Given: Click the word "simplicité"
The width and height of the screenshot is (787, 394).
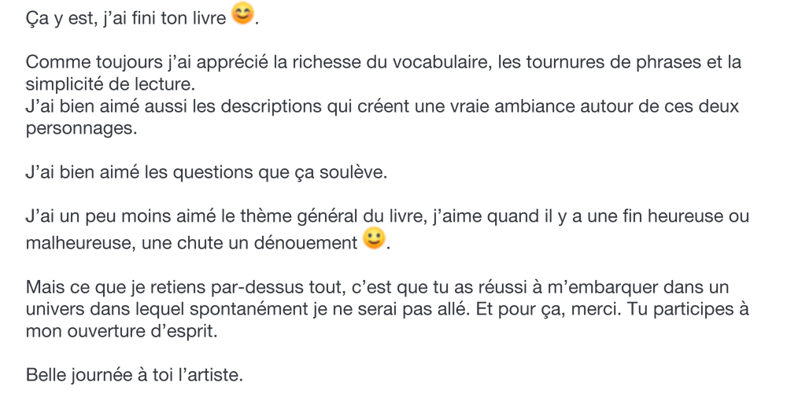Looking at the screenshot, I should click(x=65, y=84).
